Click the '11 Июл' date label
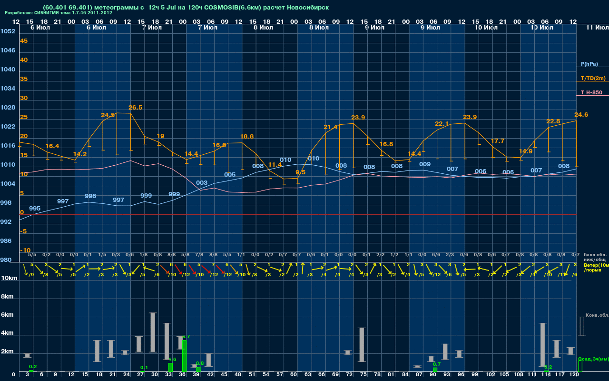Screen dimensions: 609x381 pos(597,28)
